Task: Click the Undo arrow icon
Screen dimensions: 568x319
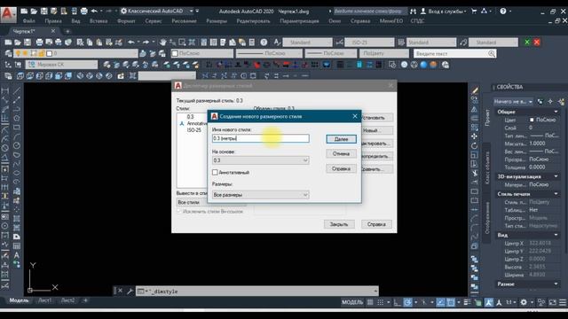Action: 131,43
